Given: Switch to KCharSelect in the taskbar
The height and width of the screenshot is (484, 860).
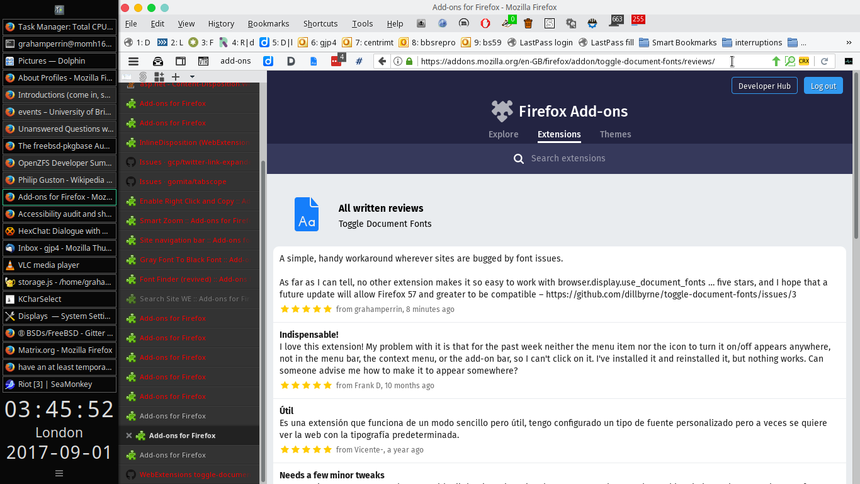Looking at the screenshot, I should 59,299.
